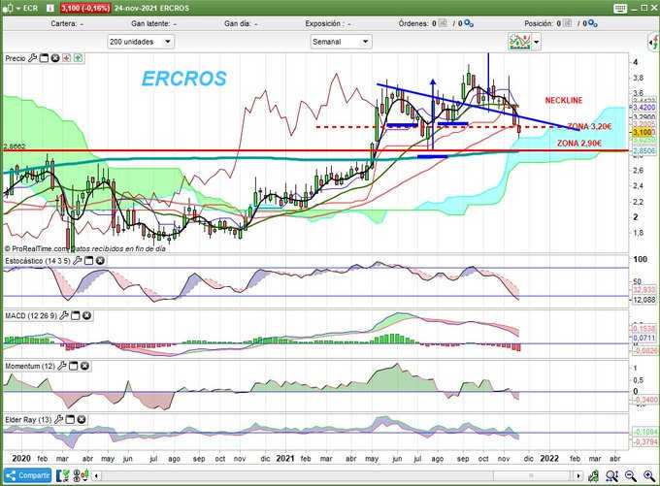
Task: Click the zoom in magnifier
Action: tap(649, 476)
